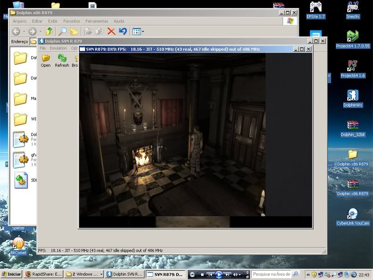
Task: Select the folder starting with WI in Explorer
Action: tap(20, 119)
